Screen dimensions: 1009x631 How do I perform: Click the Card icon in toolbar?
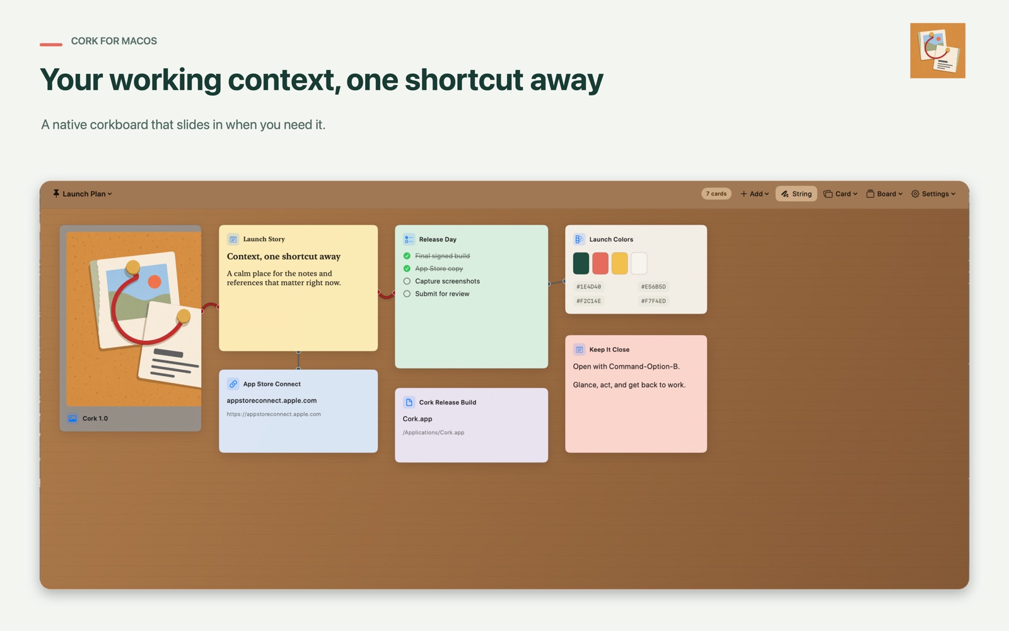tap(828, 194)
